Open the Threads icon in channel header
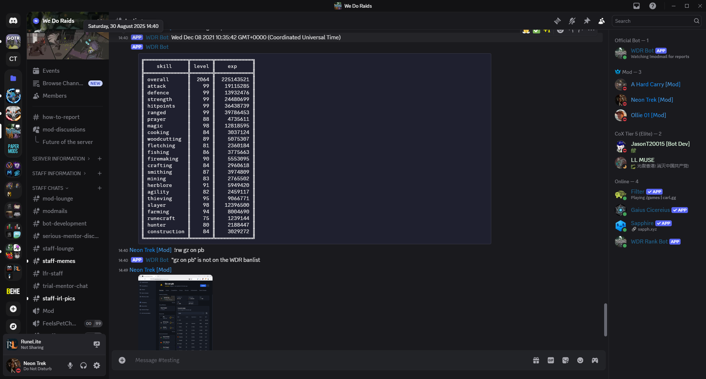The width and height of the screenshot is (706, 379). [x=557, y=21]
